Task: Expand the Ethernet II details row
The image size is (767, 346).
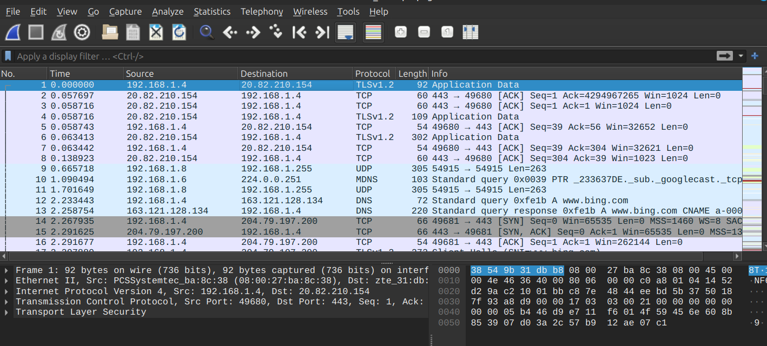Action: click(6, 281)
